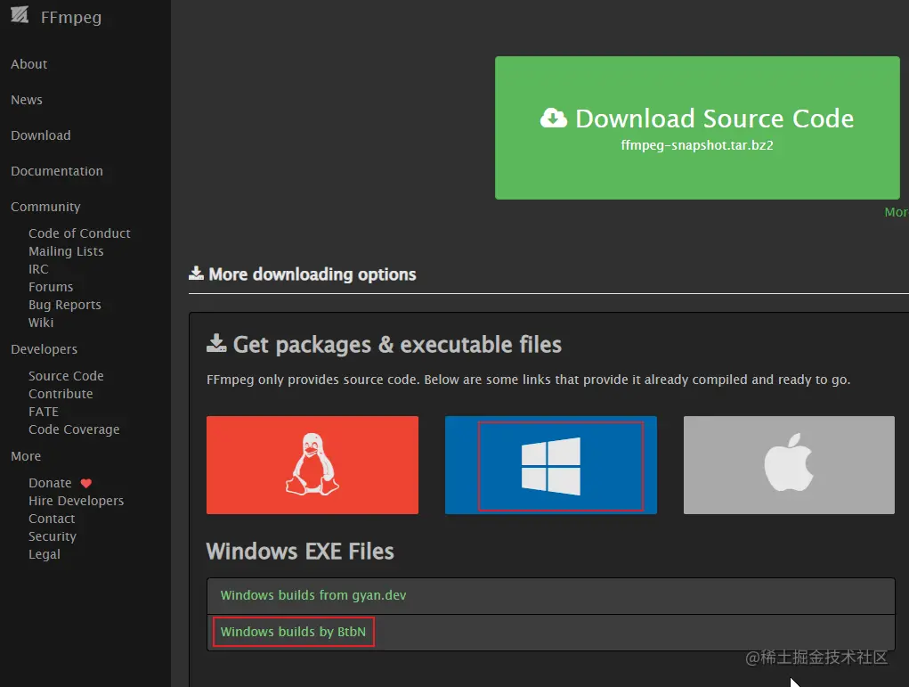Open the About page
Viewport: 909px width, 687px height.
(x=29, y=64)
